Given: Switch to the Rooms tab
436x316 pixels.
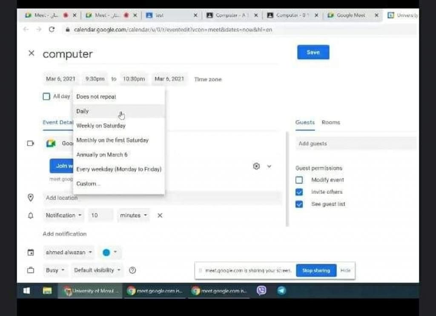Looking at the screenshot, I should [x=331, y=122].
